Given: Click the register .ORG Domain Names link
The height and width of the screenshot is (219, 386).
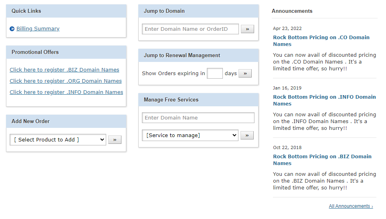Looking at the screenshot, I should click(66, 81).
